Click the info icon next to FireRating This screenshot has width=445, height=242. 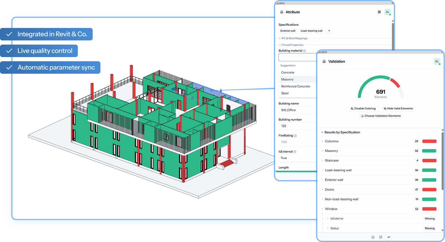[x=295, y=136]
